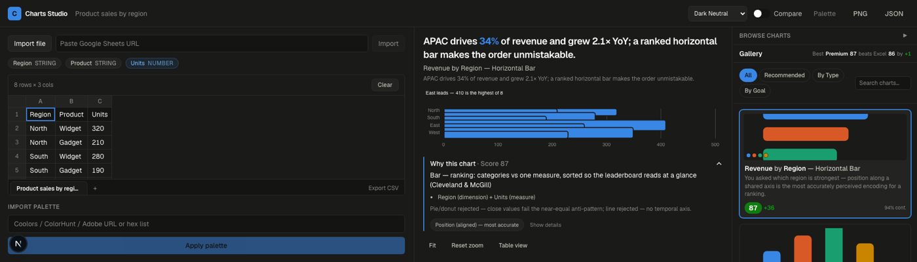Select the Product header cell
Viewport: 917px width, 262px height.
pyautogui.click(x=71, y=114)
